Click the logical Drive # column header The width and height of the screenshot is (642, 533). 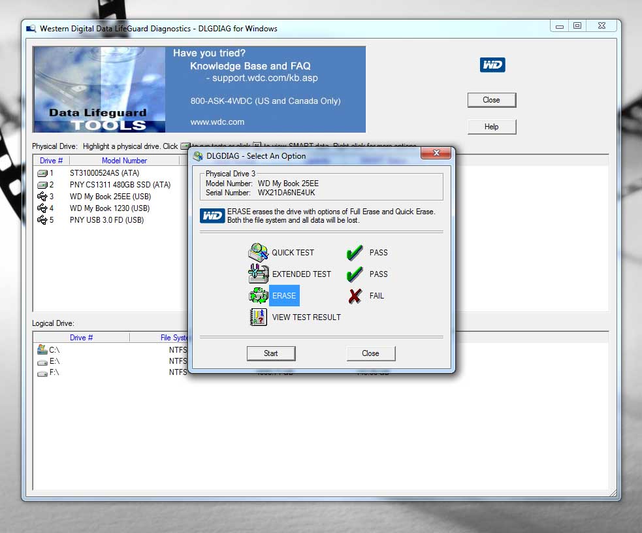pyautogui.click(x=81, y=337)
